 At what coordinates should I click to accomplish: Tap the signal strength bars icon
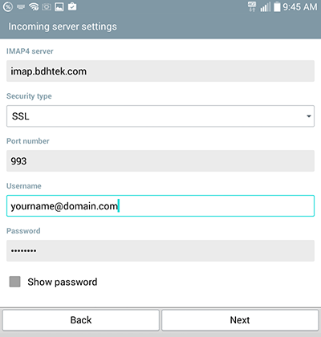pyautogui.click(x=266, y=7)
